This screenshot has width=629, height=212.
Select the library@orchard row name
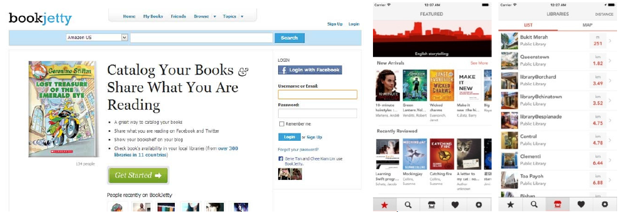[538, 77]
